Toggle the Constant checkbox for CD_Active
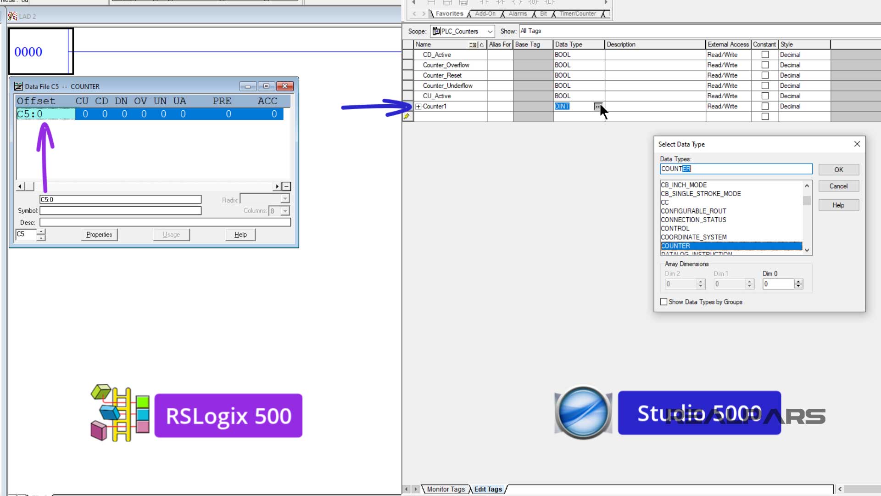Image resolution: width=881 pixels, height=496 pixels. [x=765, y=54]
